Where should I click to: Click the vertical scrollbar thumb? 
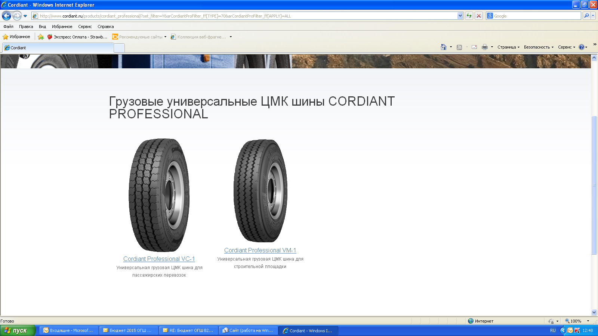(x=594, y=185)
